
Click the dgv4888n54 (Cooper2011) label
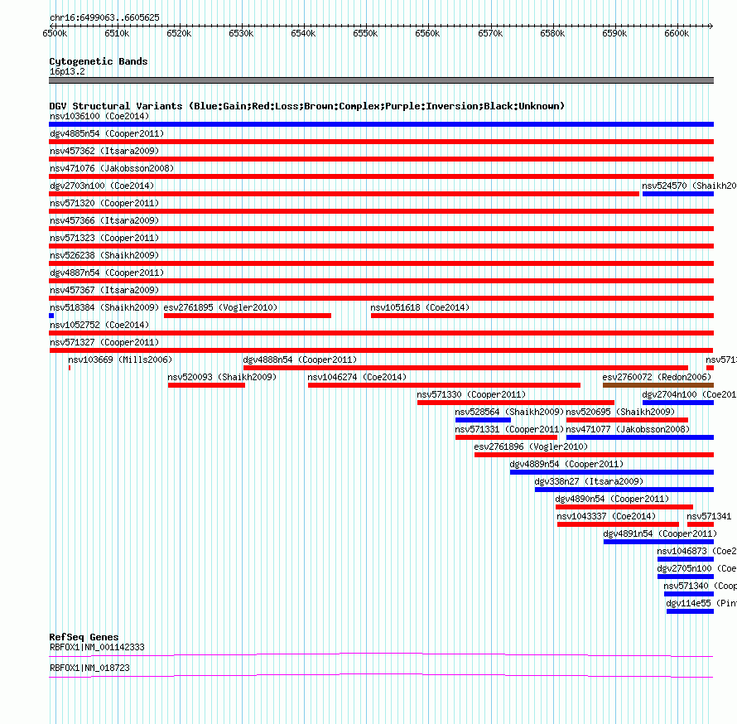pos(300,360)
